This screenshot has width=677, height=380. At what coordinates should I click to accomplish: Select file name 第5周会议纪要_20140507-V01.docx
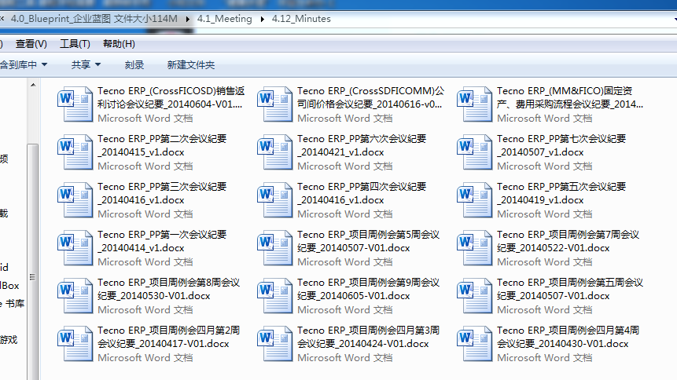368,241
